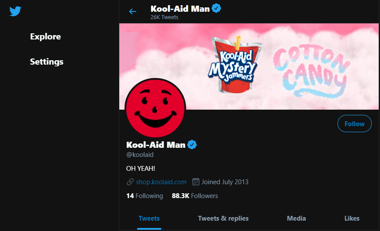Open the red Kool-Aid Man profile picture
This screenshot has width=380, height=231.
tap(155, 108)
